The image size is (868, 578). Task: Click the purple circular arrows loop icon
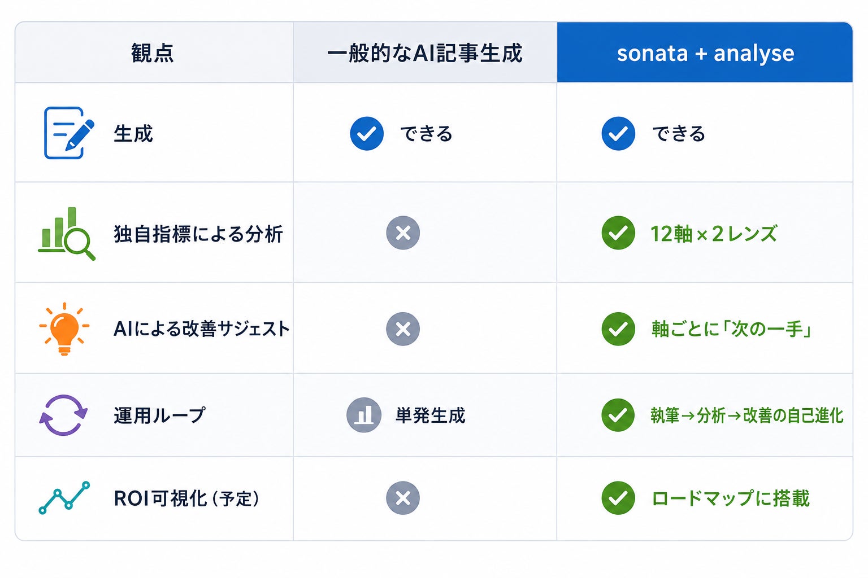[63, 415]
